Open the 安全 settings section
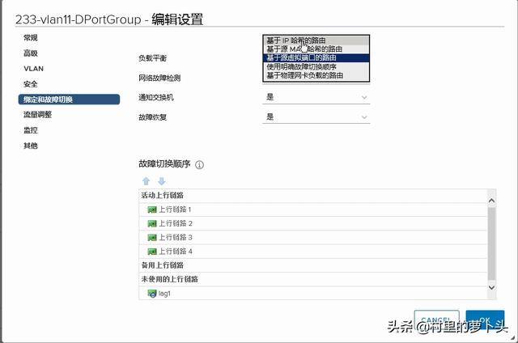The height and width of the screenshot is (343, 518). coord(31,83)
